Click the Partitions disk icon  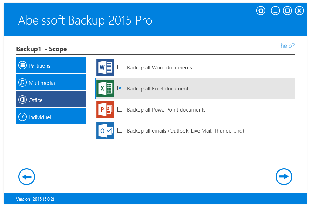(23, 66)
